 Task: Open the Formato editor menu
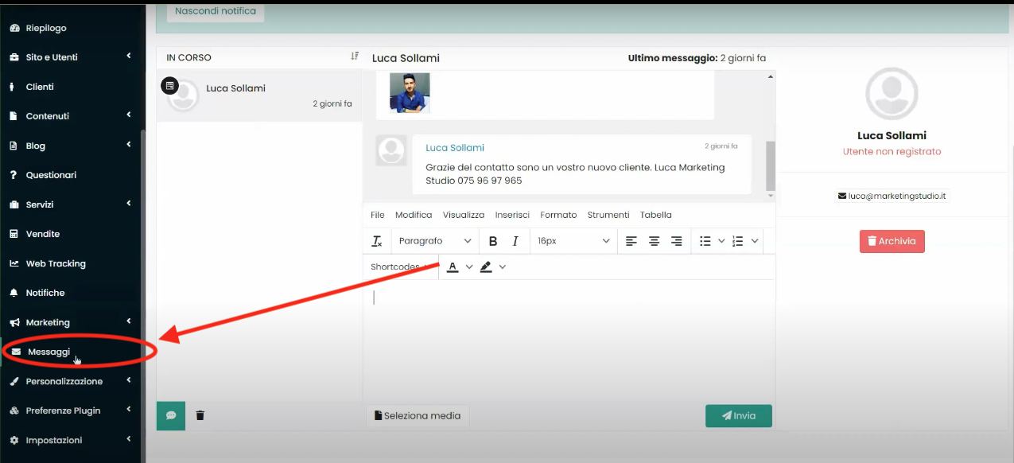pyautogui.click(x=558, y=215)
